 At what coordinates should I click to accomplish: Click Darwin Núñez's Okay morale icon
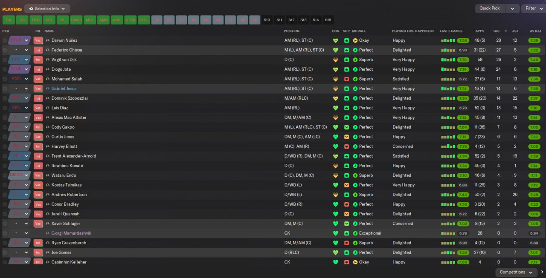pyautogui.click(x=355, y=40)
